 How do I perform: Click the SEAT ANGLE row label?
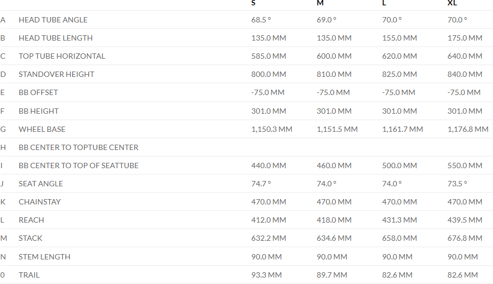point(41,184)
